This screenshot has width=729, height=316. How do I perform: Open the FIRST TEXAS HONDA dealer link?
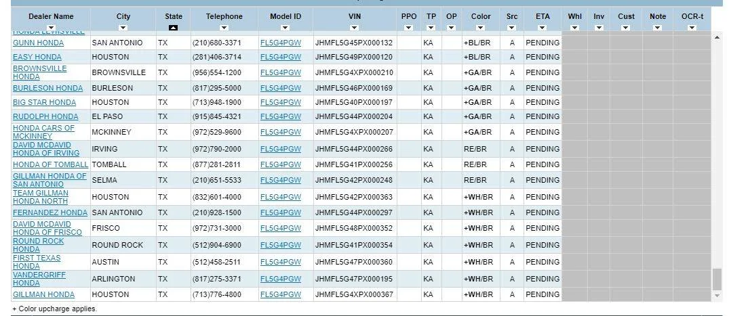click(x=36, y=262)
